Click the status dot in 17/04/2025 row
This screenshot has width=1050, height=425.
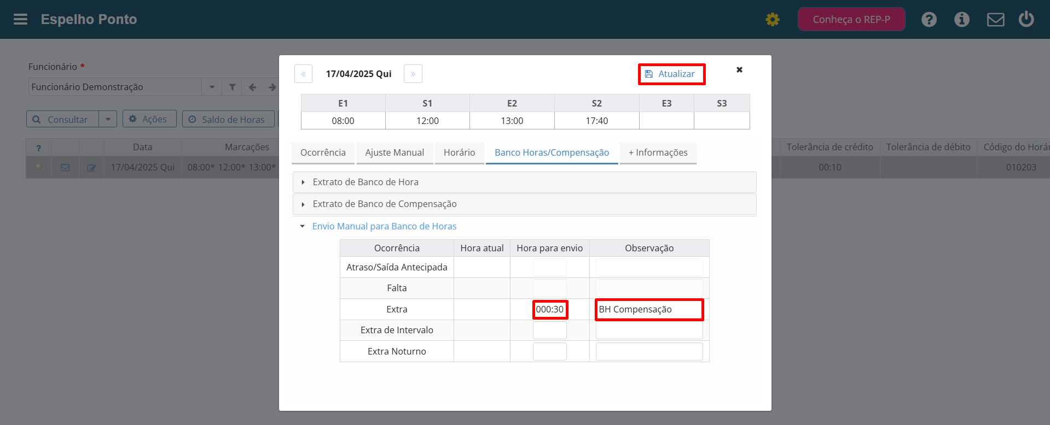(38, 167)
